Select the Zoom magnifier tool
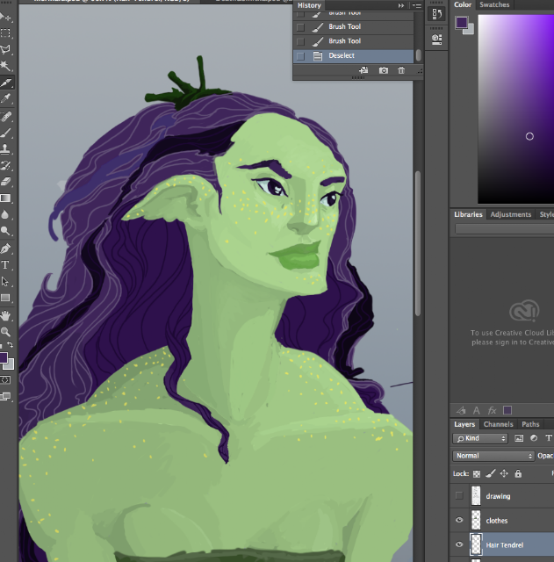This screenshot has width=554, height=562. [x=5, y=332]
